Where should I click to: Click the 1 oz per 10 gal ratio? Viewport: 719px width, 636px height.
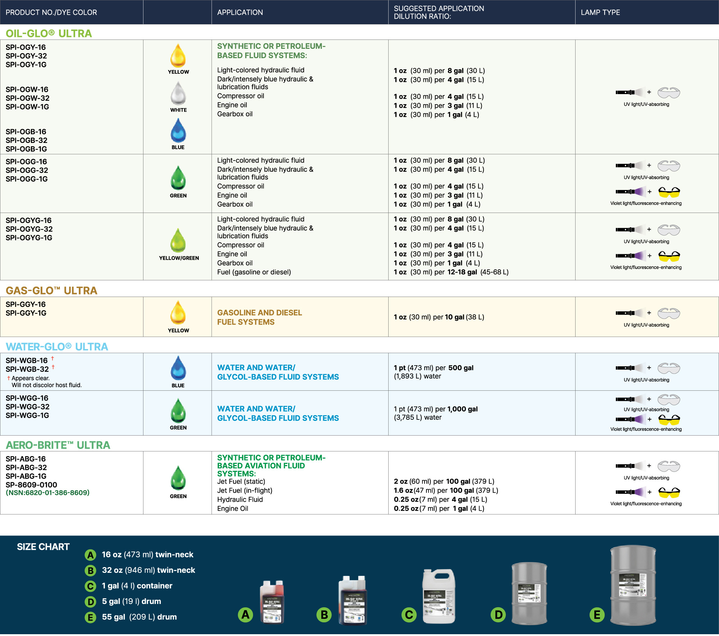[439, 317]
